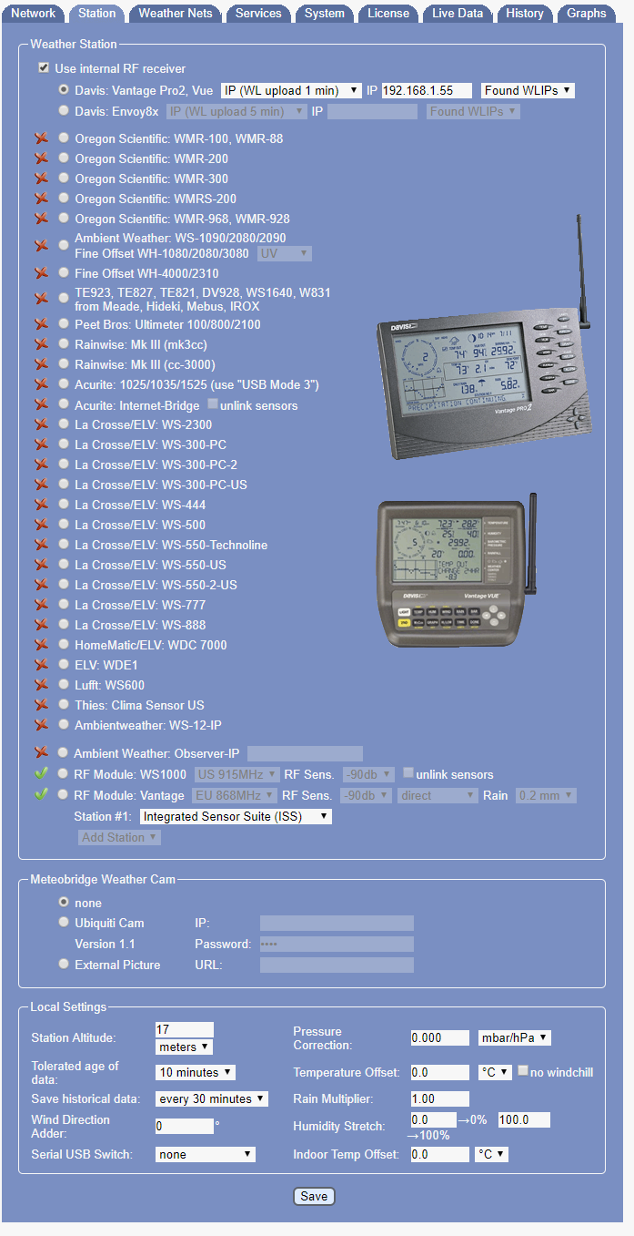This screenshot has height=1236, width=634.
Task: Click the Wind Direction Adder field
Action: [185, 1126]
